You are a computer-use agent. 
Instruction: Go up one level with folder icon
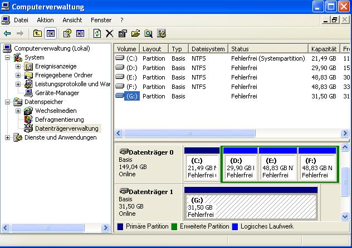coord(37,33)
